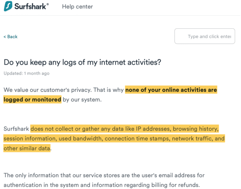Click the words 'regarding billing for refunds'
The height and width of the screenshot is (189, 241).
coord(162,185)
